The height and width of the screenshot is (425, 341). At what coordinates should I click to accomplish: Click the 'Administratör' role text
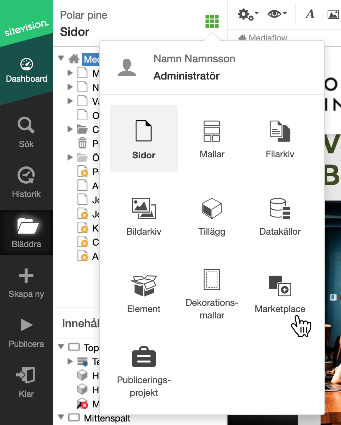[x=187, y=76]
